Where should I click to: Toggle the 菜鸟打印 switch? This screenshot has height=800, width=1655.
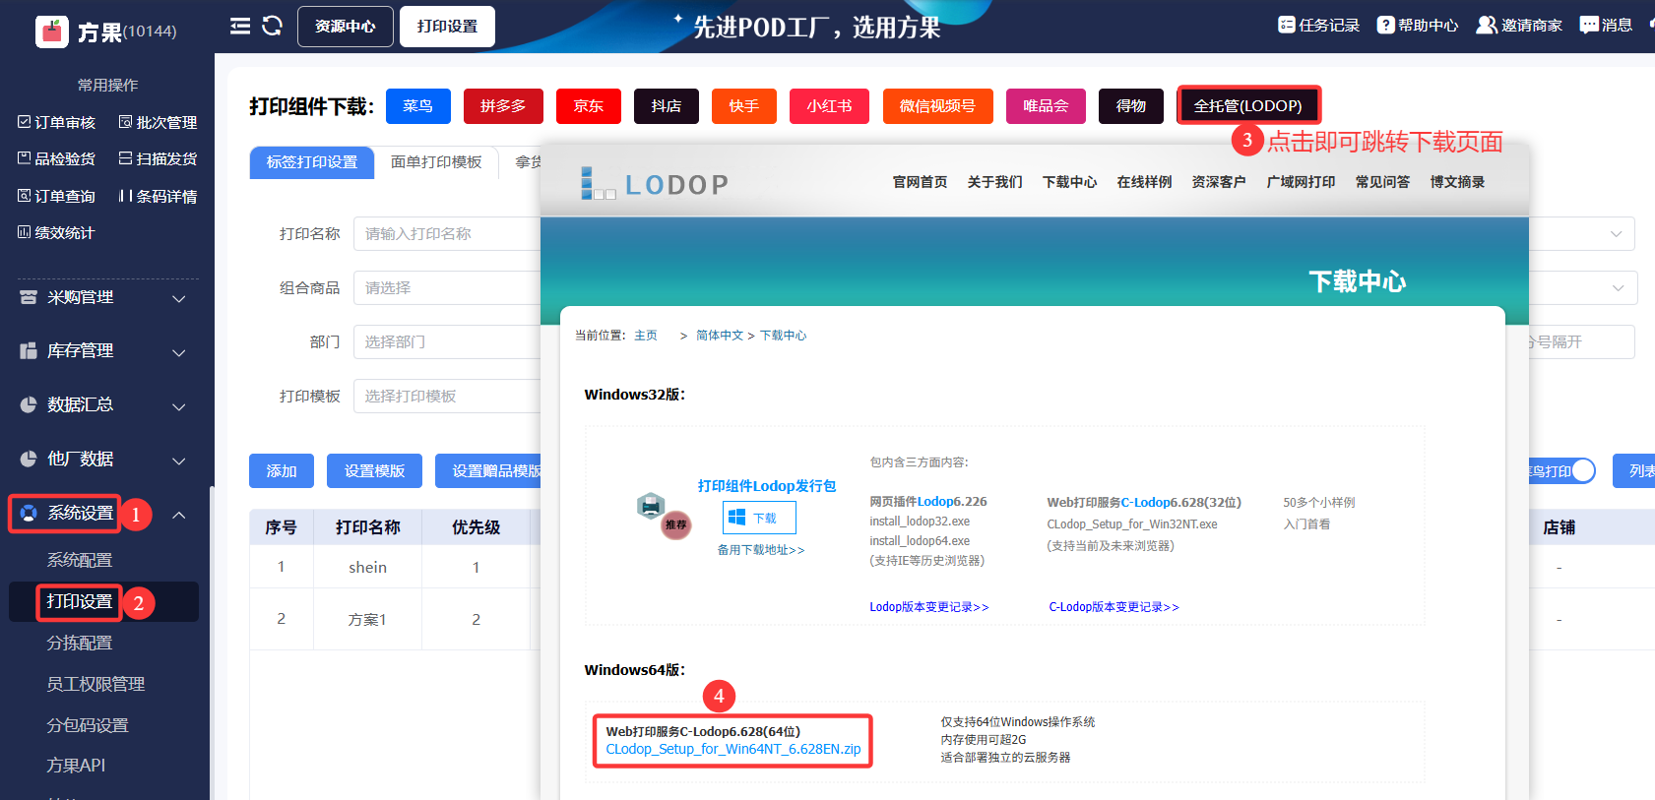click(1581, 471)
